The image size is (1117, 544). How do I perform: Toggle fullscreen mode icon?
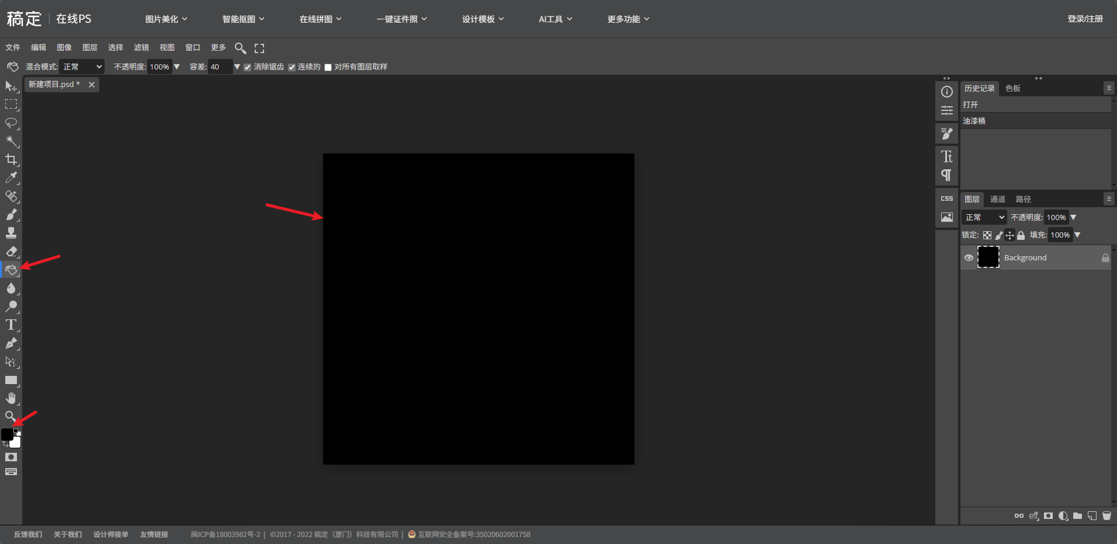(x=259, y=48)
